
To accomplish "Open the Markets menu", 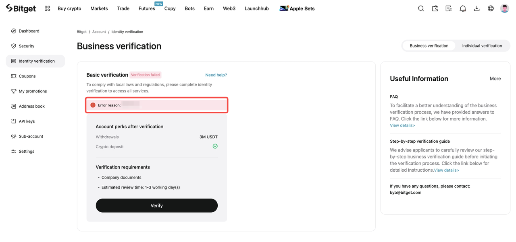I will [99, 8].
